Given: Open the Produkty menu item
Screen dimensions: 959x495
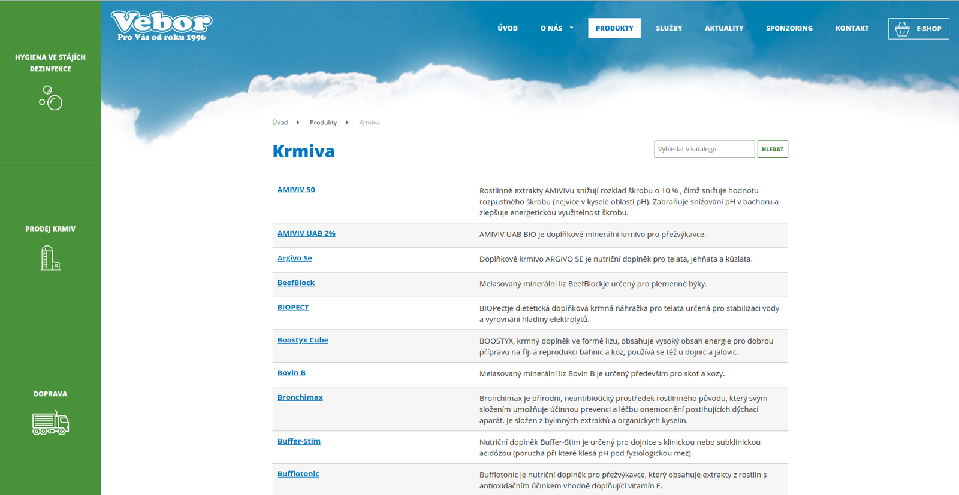Looking at the screenshot, I should 614,28.
